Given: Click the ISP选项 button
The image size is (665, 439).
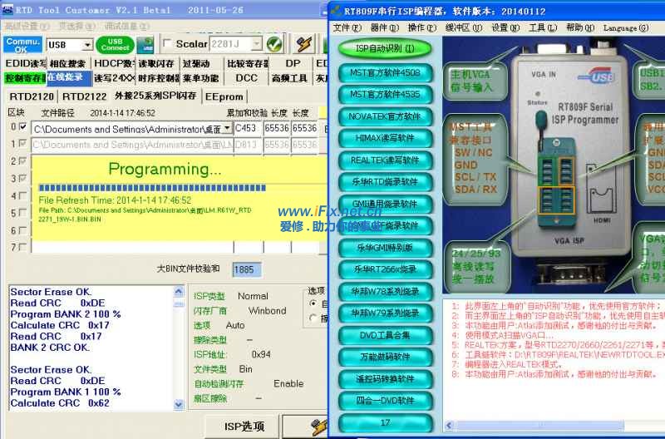Looking at the screenshot, I should coord(244,427).
